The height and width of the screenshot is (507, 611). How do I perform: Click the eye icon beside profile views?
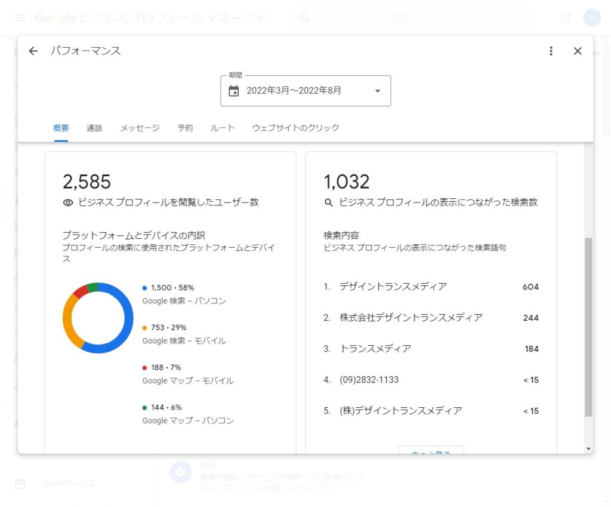(x=68, y=202)
